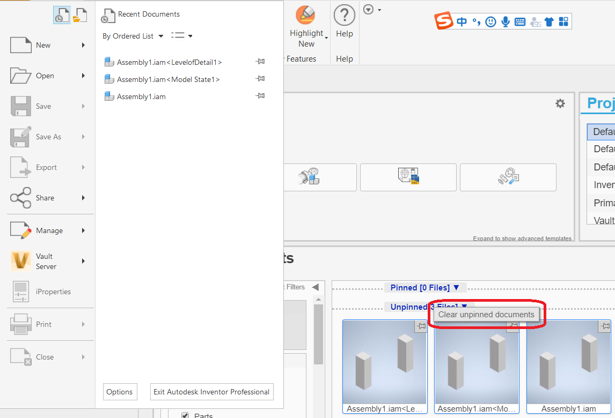The width and height of the screenshot is (615, 418).
Task: Click Sogou input method S logo
Action: (444, 21)
